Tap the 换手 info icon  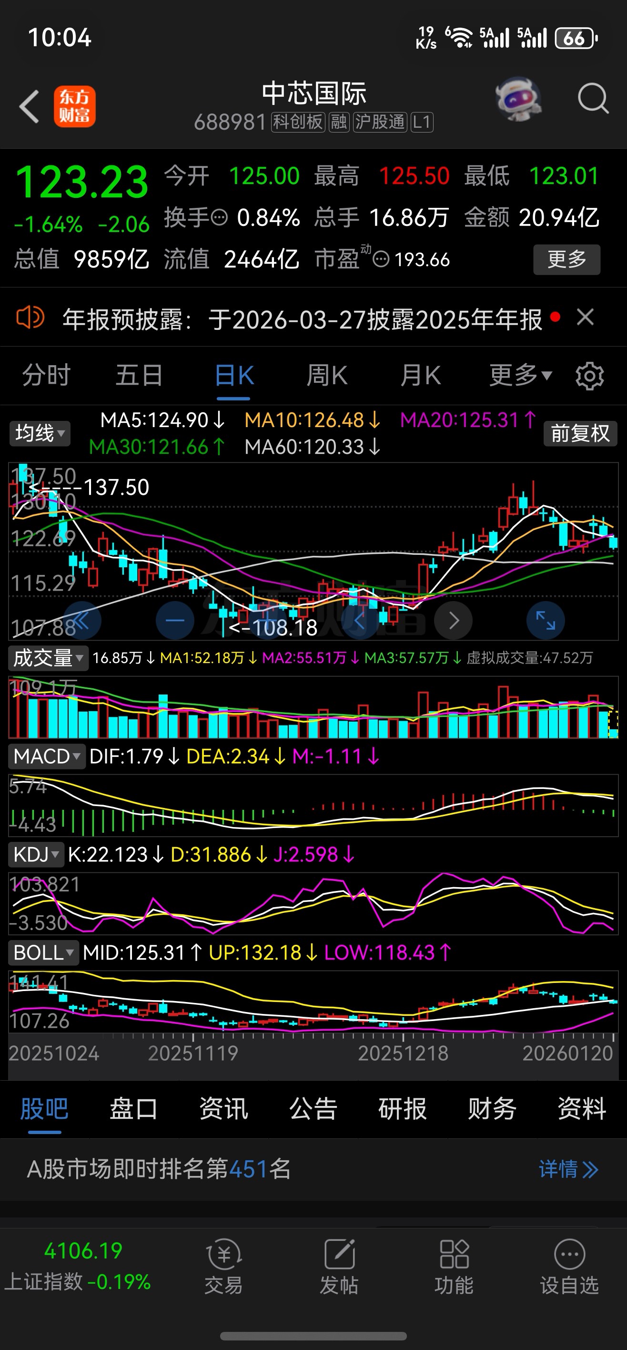click(x=220, y=217)
